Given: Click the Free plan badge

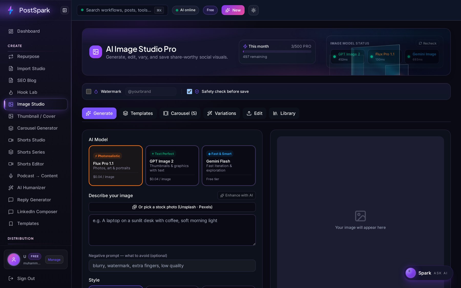Looking at the screenshot, I should 210,10.
